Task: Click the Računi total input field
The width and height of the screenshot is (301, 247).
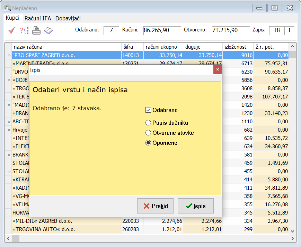Action: pyautogui.click(x=161, y=30)
